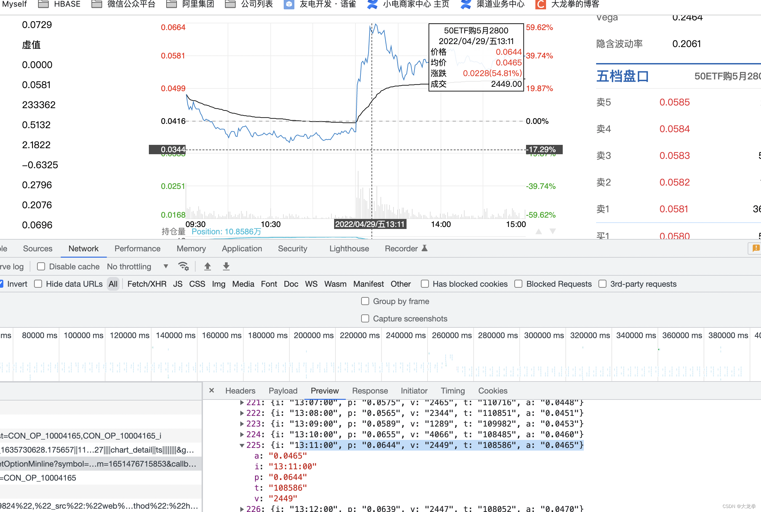Switch to Sources tab
This screenshot has height=512, width=761.
[38, 248]
